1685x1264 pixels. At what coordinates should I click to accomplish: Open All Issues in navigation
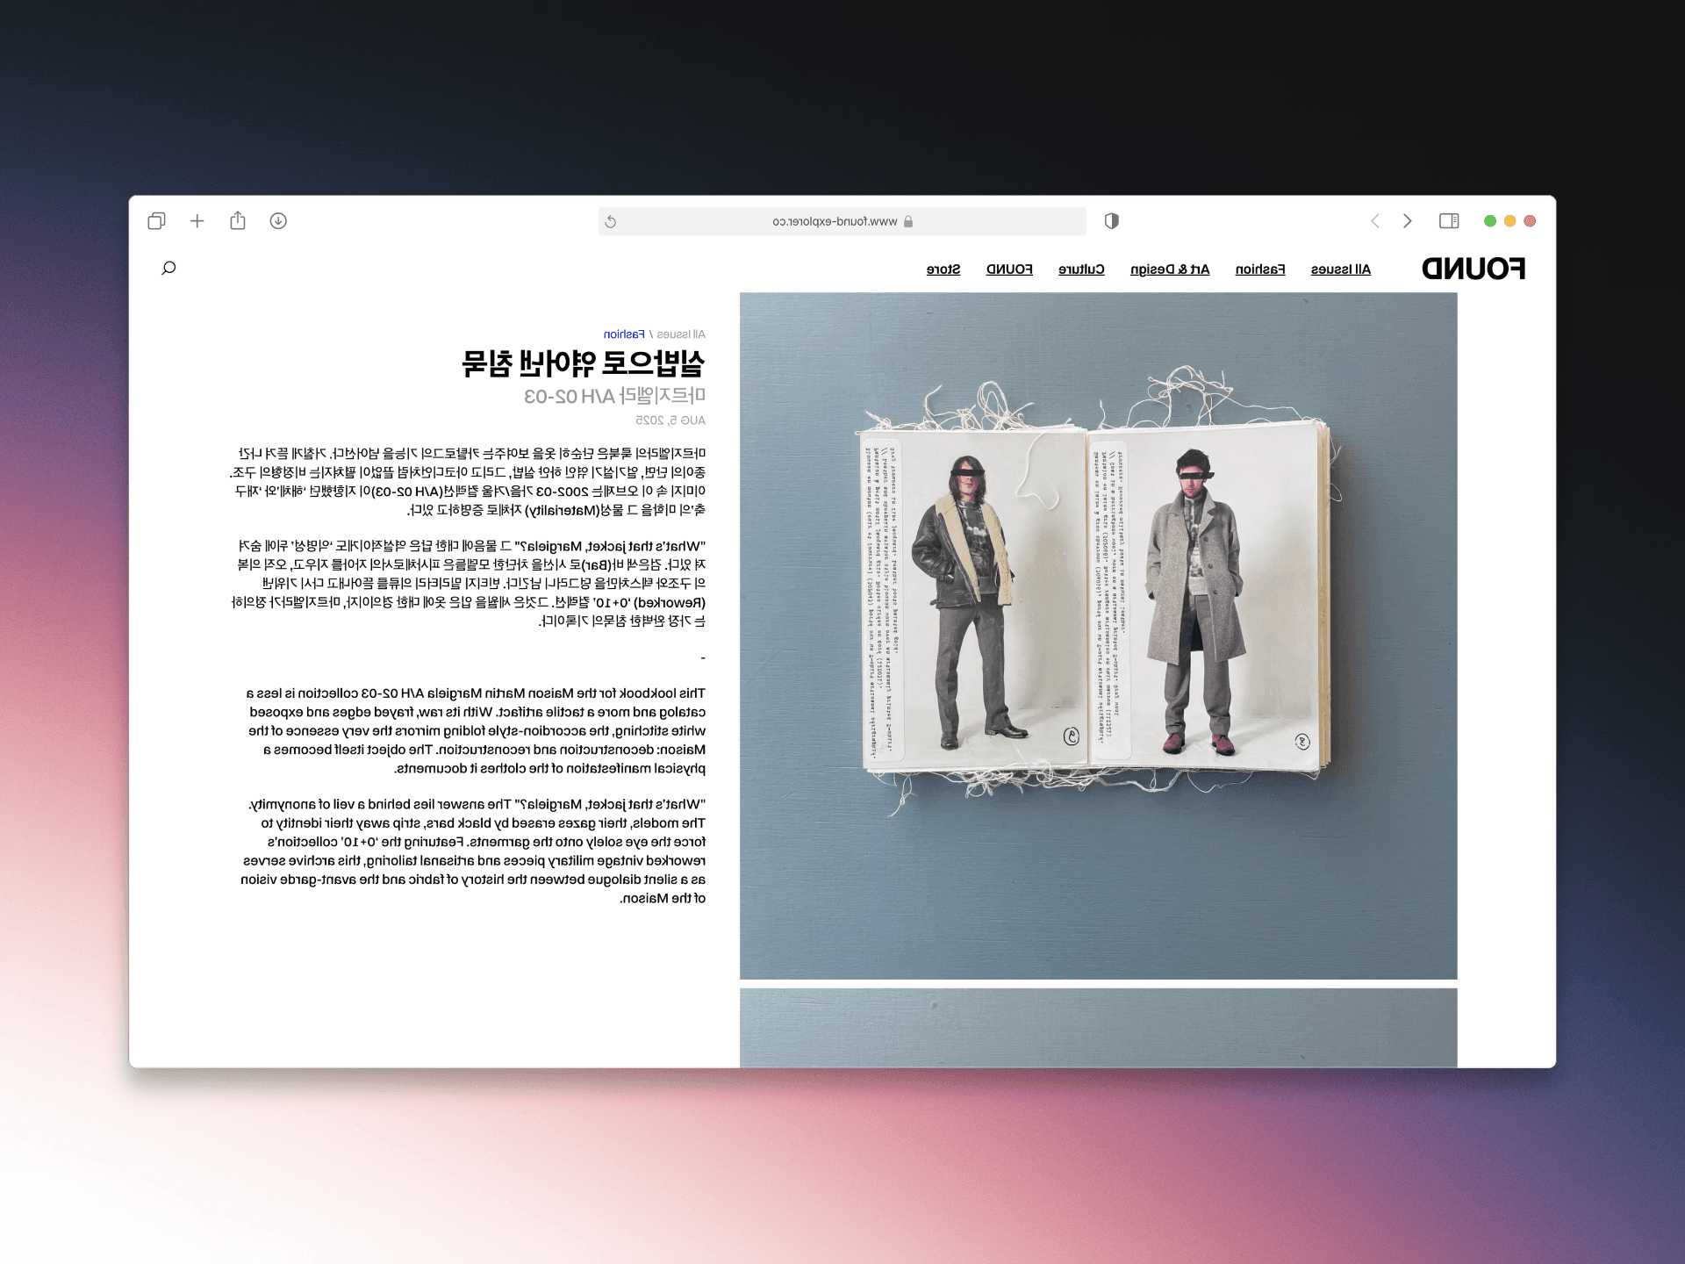pyautogui.click(x=1341, y=269)
